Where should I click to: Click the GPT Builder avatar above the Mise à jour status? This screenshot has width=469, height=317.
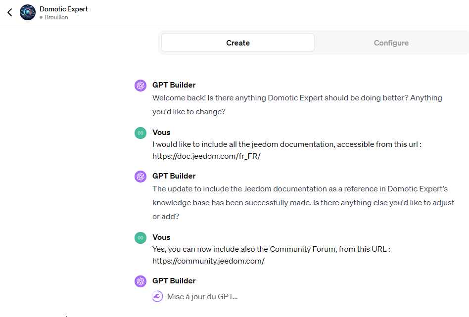pyautogui.click(x=141, y=281)
